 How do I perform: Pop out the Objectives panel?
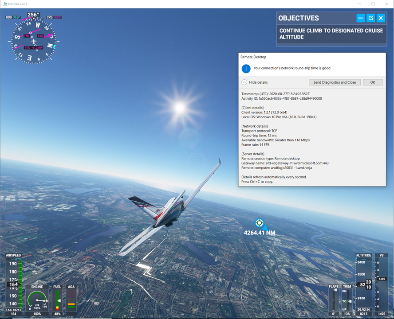370,18
